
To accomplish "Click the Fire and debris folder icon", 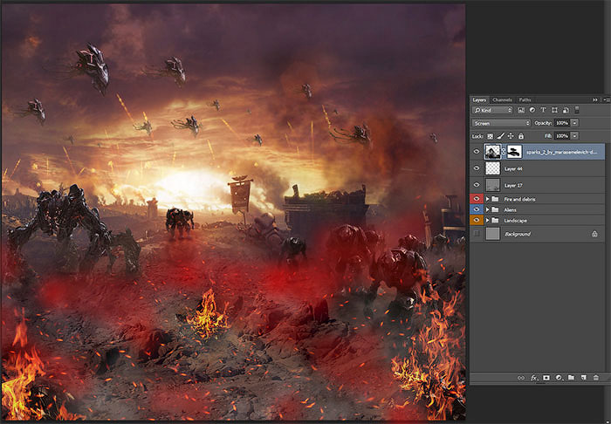I will [x=495, y=199].
